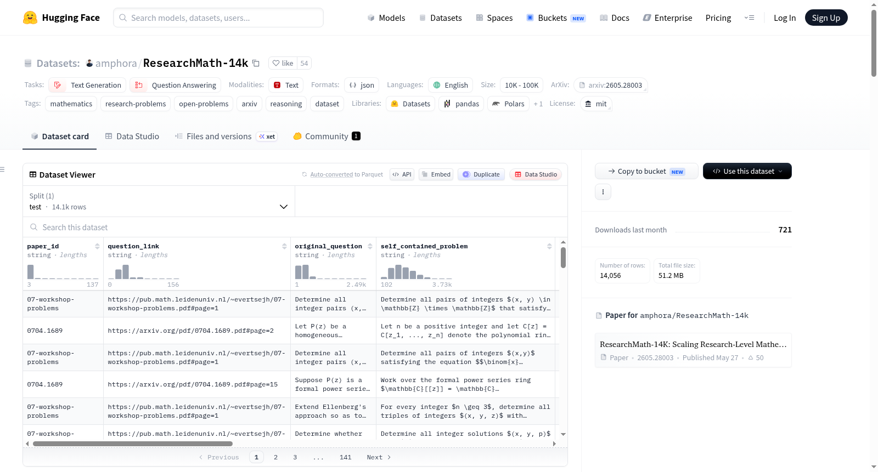This screenshot has height=472, width=878.
Task: Jump to page 141 of the dataset
Action: click(x=345, y=457)
